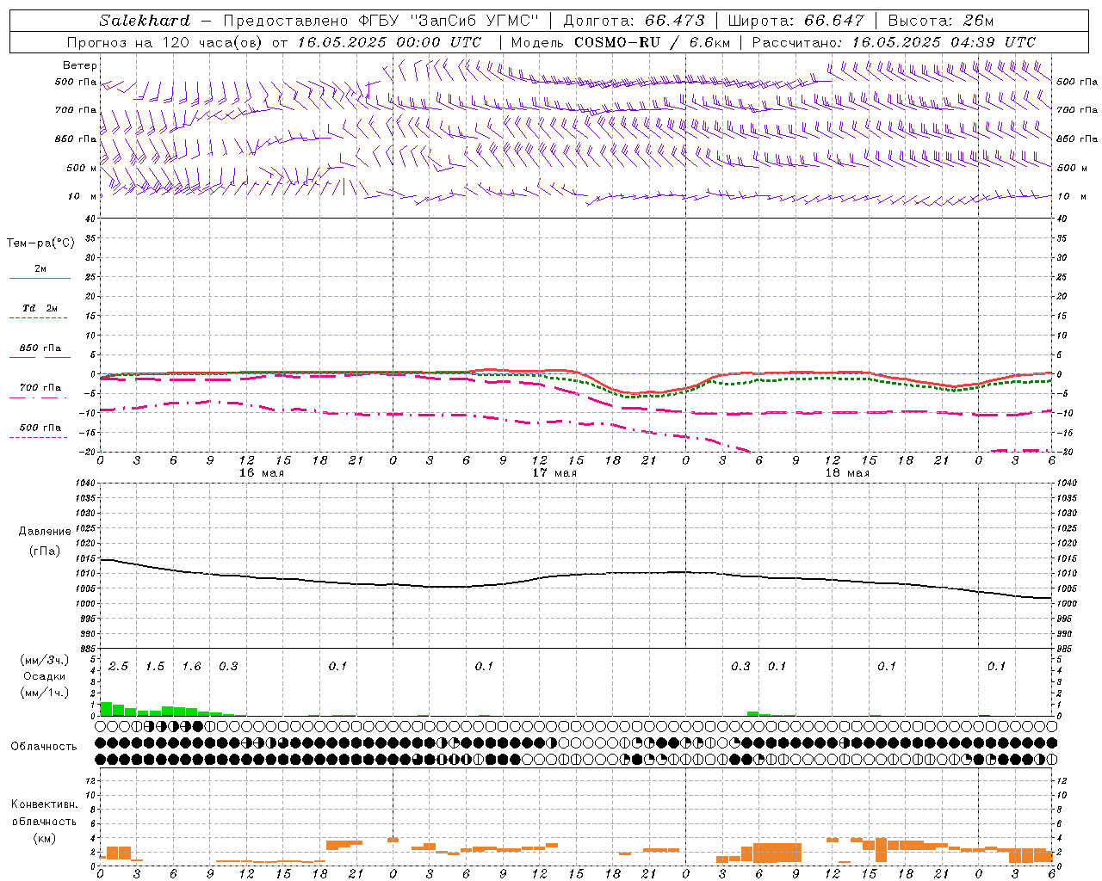Click the "1.6" precipitation amount
This screenshot has width=1102, height=881.
191,667
